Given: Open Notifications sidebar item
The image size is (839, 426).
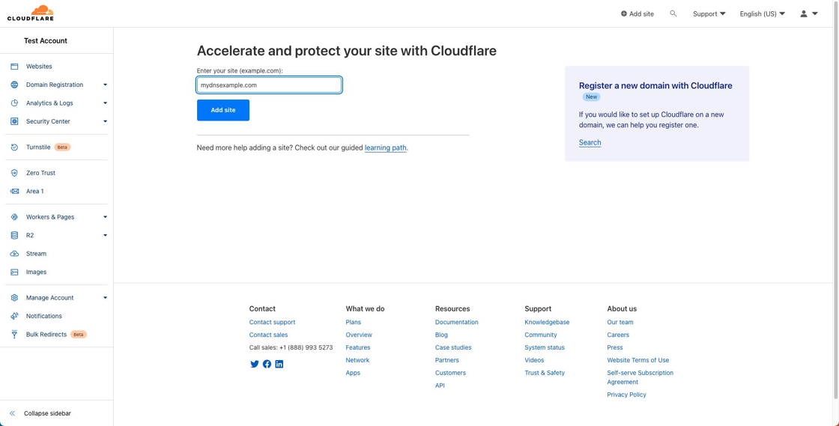Looking at the screenshot, I should [44, 316].
